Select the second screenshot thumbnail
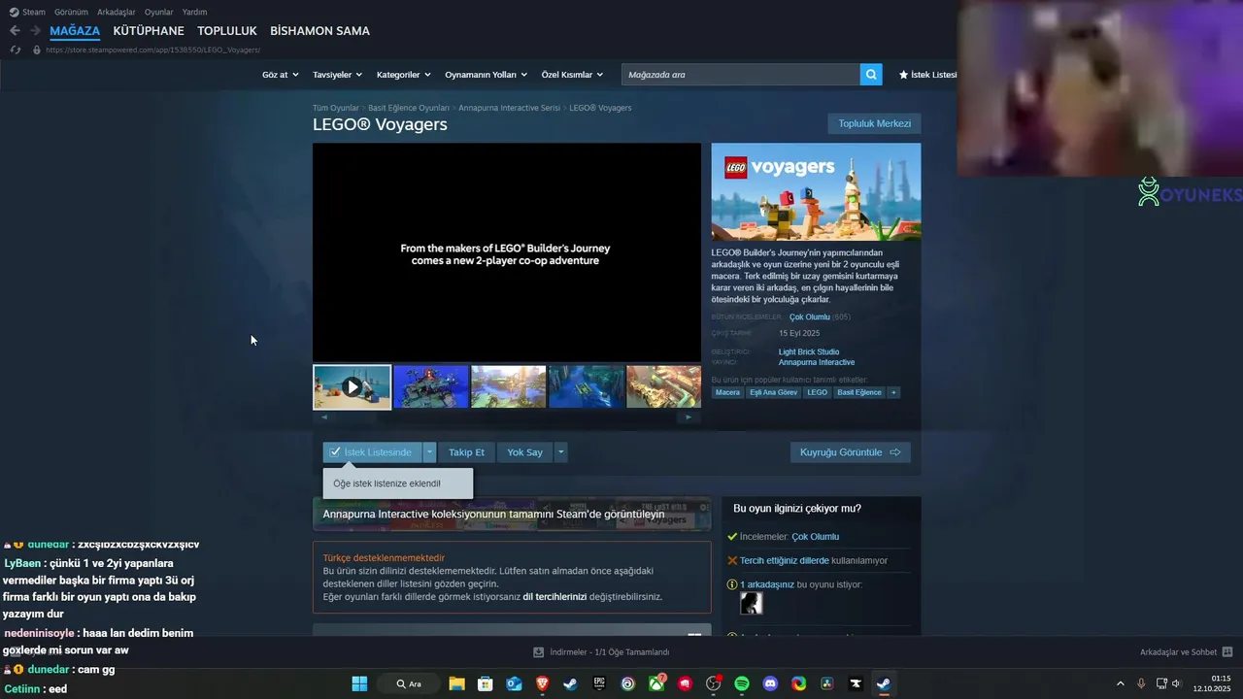 (430, 387)
